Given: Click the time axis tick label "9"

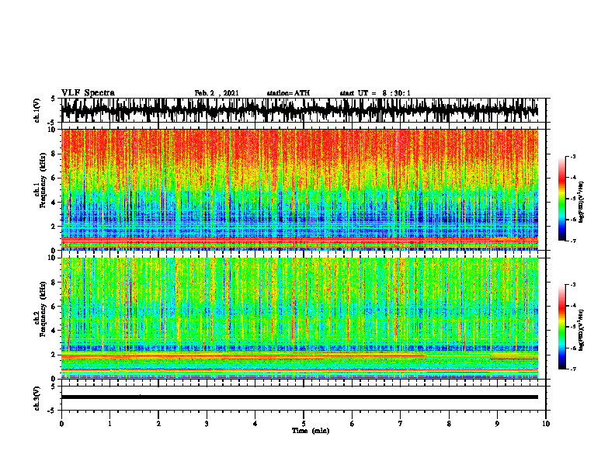Looking at the screenshot, I should pyautogui.click(x=497, y=424).
